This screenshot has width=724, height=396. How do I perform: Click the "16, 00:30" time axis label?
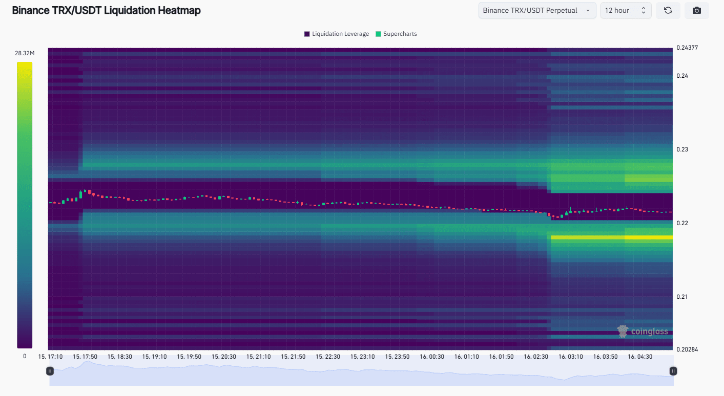(x=432, y=356)
